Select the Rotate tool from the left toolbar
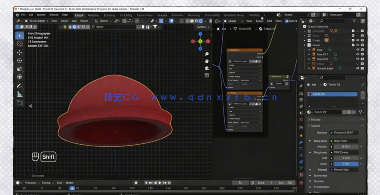The image size is (380, 195). tap(19, 61)
